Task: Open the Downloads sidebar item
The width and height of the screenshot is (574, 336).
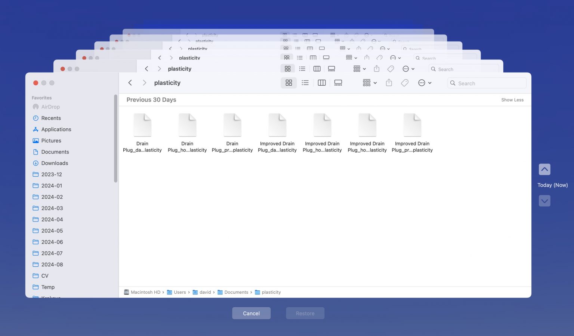Action: 55,163
